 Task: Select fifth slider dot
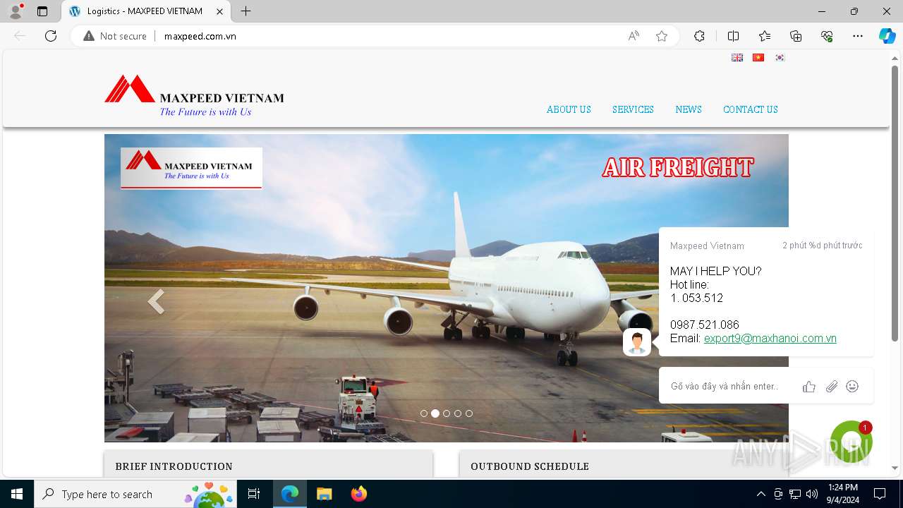tap(469, 413)
